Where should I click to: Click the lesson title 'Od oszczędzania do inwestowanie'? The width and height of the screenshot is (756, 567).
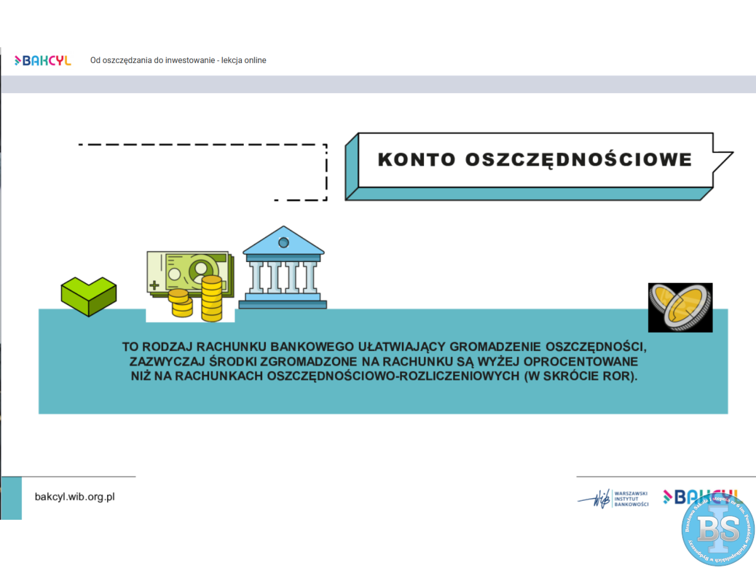pyautogui.click(x=178, y=60)
